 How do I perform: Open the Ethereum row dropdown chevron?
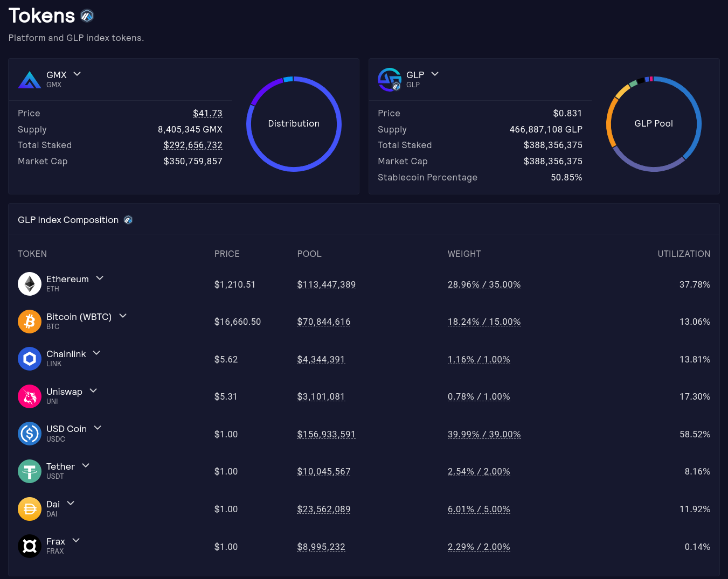pos(100,278)
